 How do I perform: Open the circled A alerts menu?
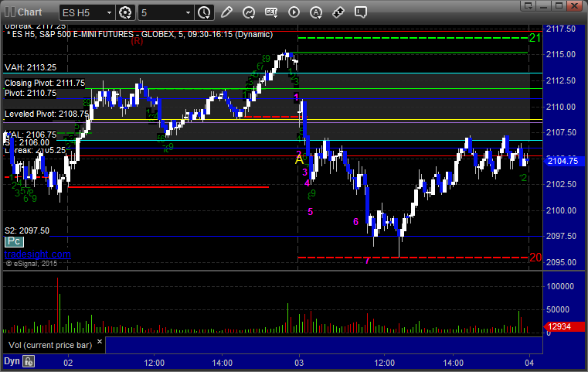click(x=316, y=12)
